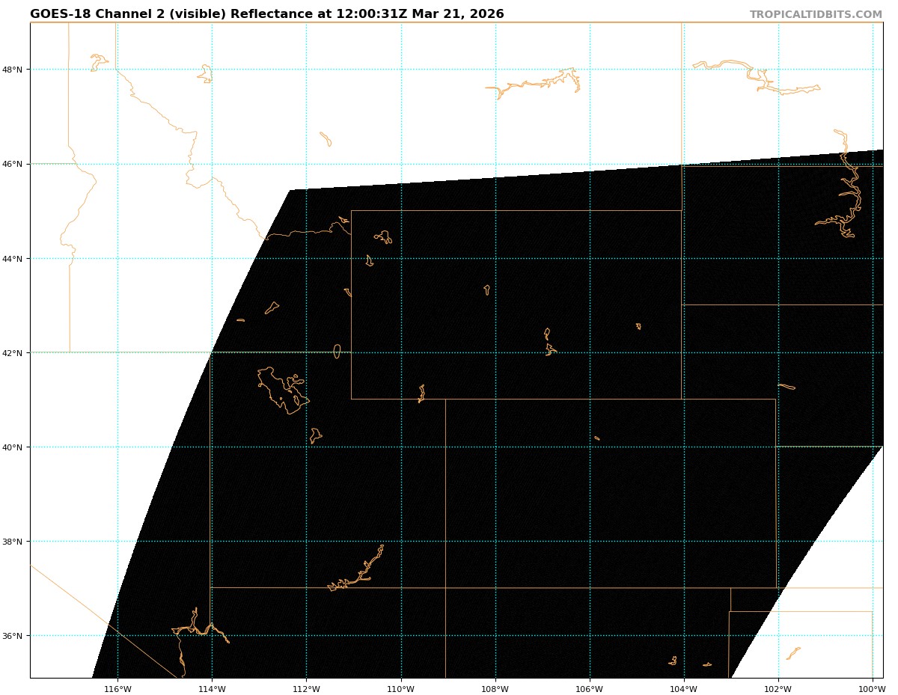The width and height of the screenshot is (898, 695).
Task: Click the Flathead Lake outline near 114°W
Action: [x=206, y=73]
